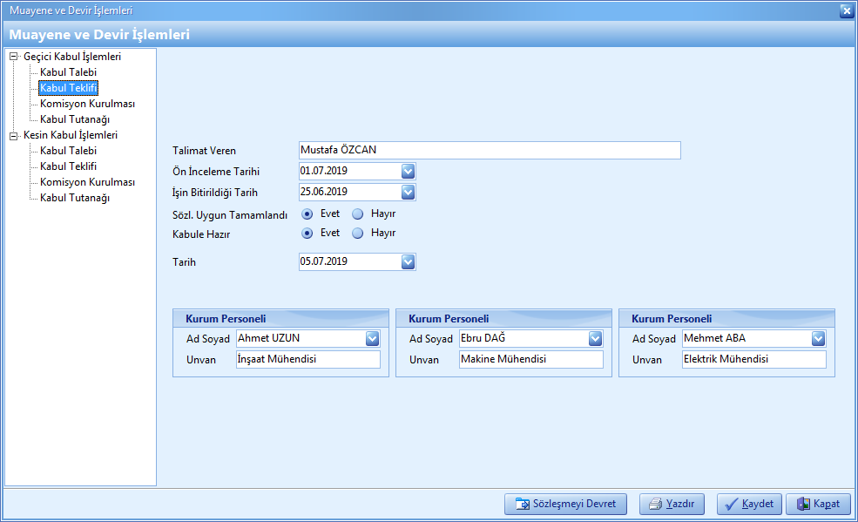Select Kabul Tutanağı under Kesin Kabul İşlemleri
This screenshot has height=522, width=858.
pos(74,198)
